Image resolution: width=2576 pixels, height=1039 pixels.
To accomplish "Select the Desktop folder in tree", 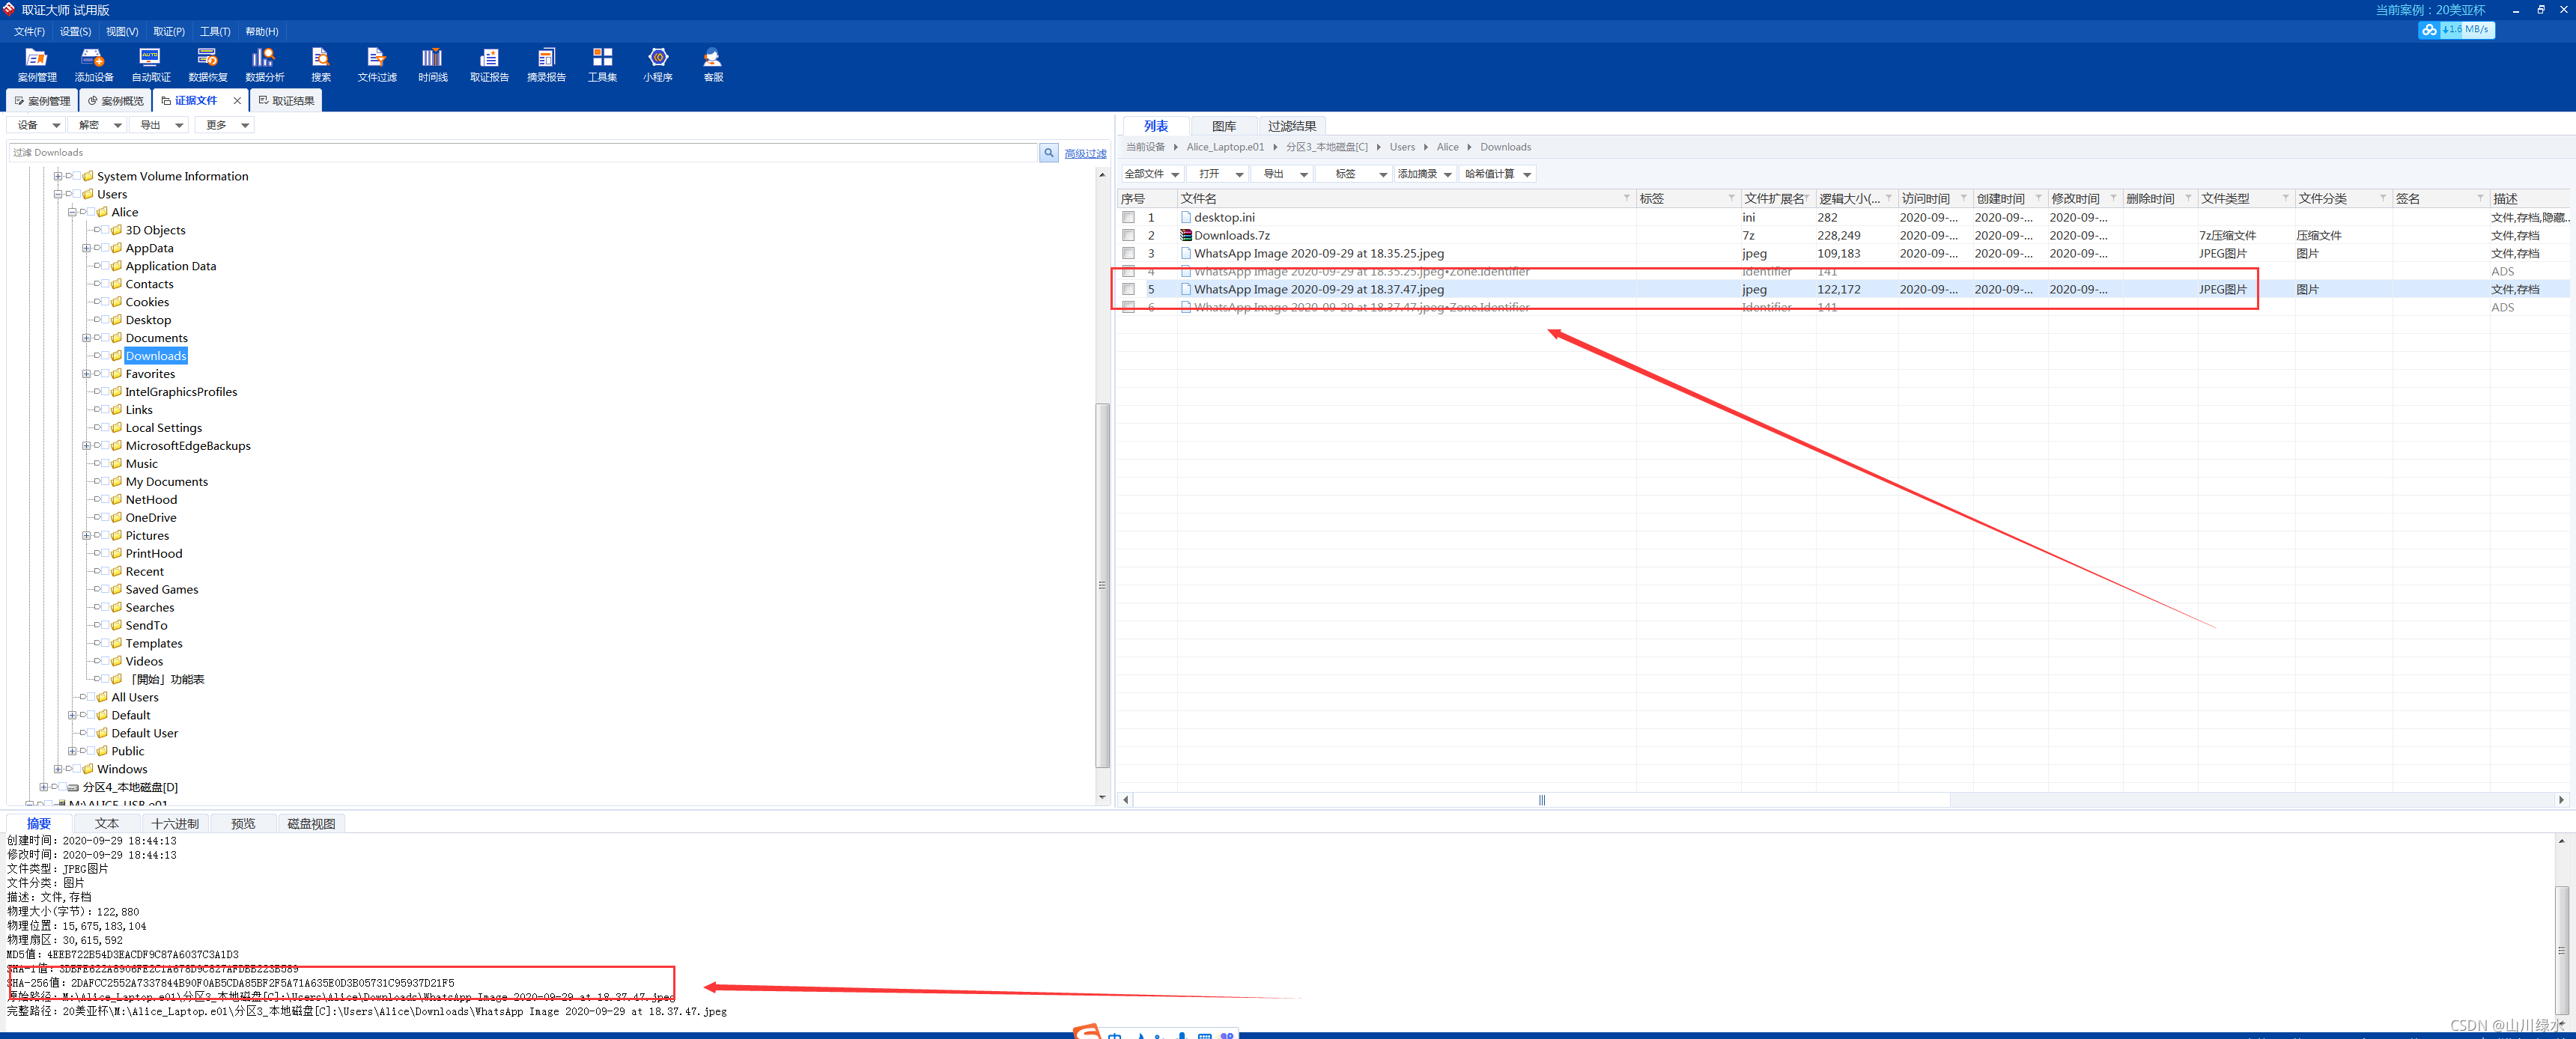I will 148,320.
